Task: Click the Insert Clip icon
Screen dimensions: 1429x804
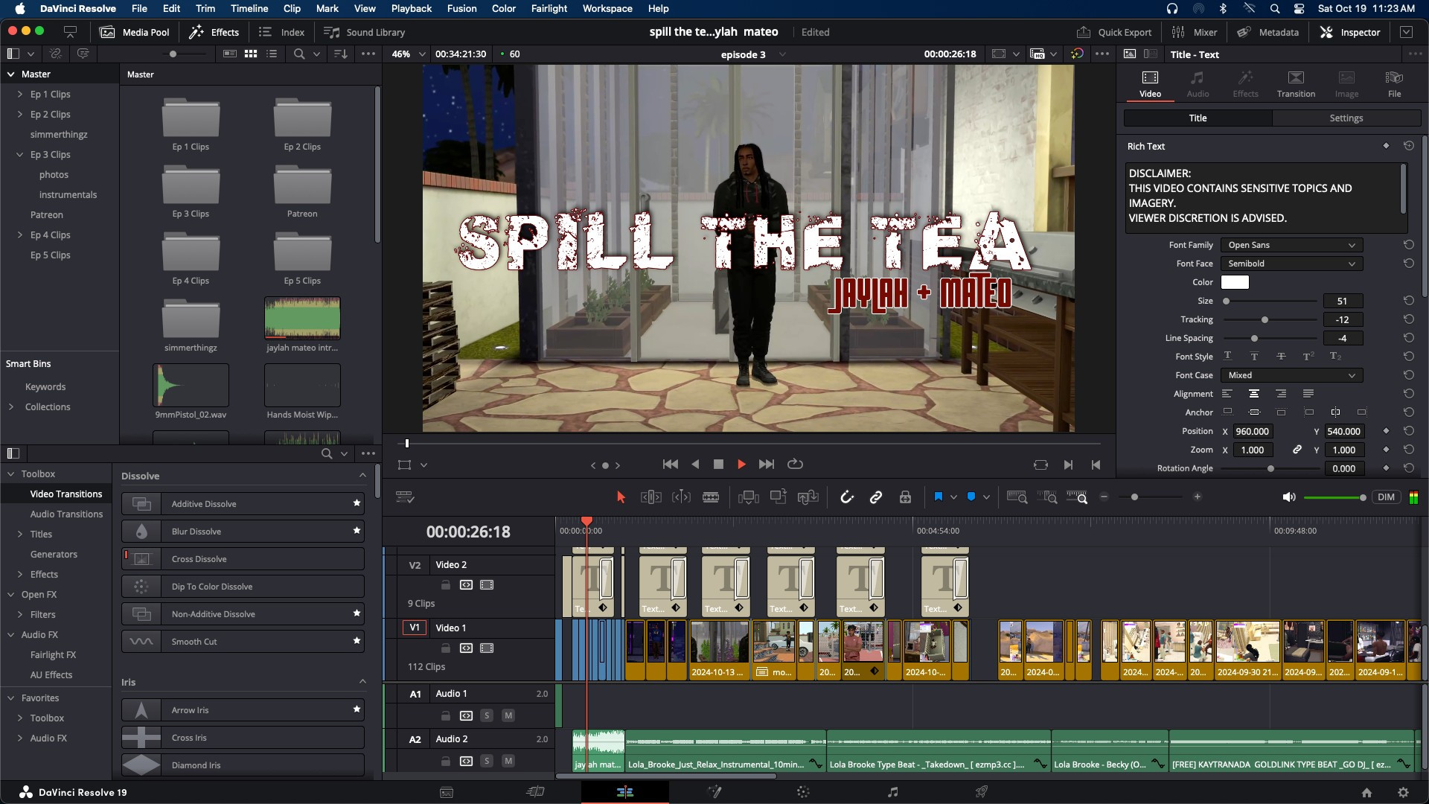Action: pyautogui.click(x=748, y=497)
